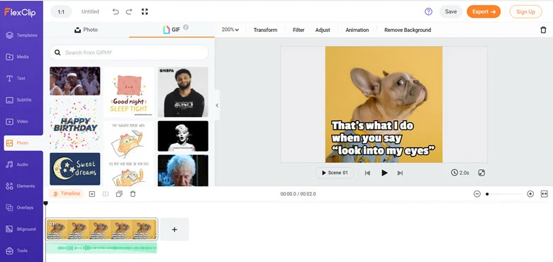Open the Animation options
Image resolution: width=553 pixels, height=262 pixels.
[357, 30]
